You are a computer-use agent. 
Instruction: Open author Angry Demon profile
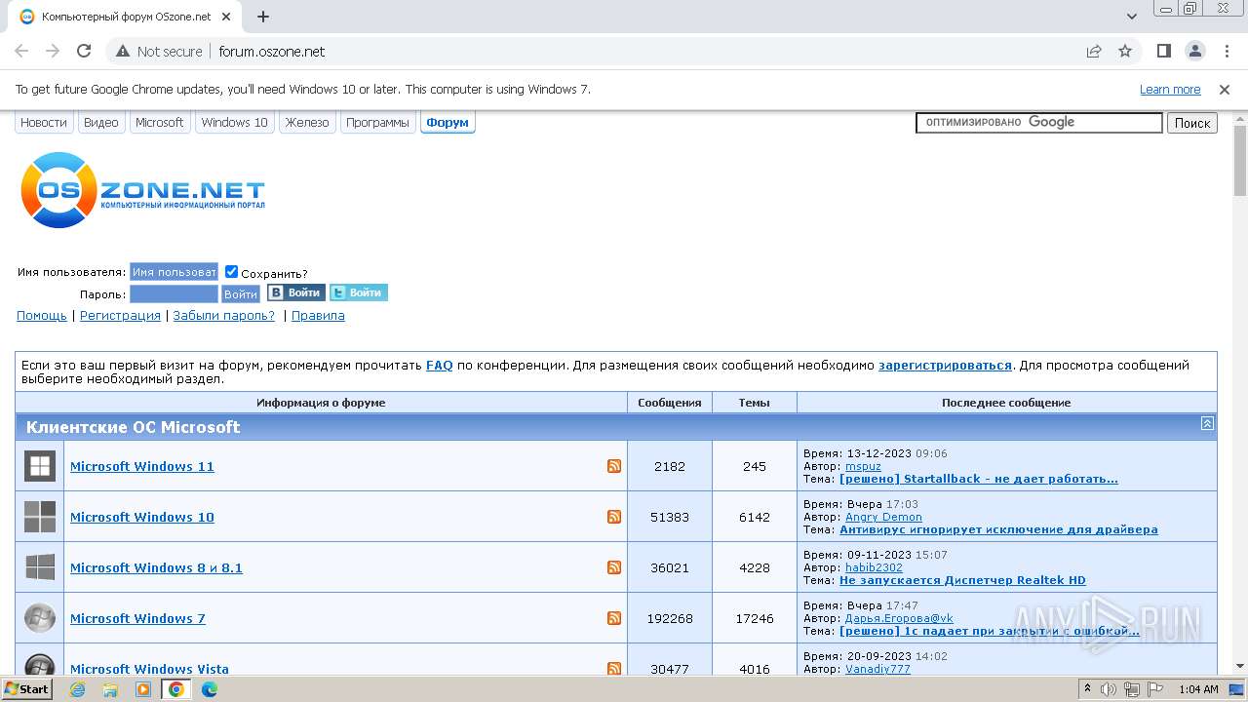(883, 517)
